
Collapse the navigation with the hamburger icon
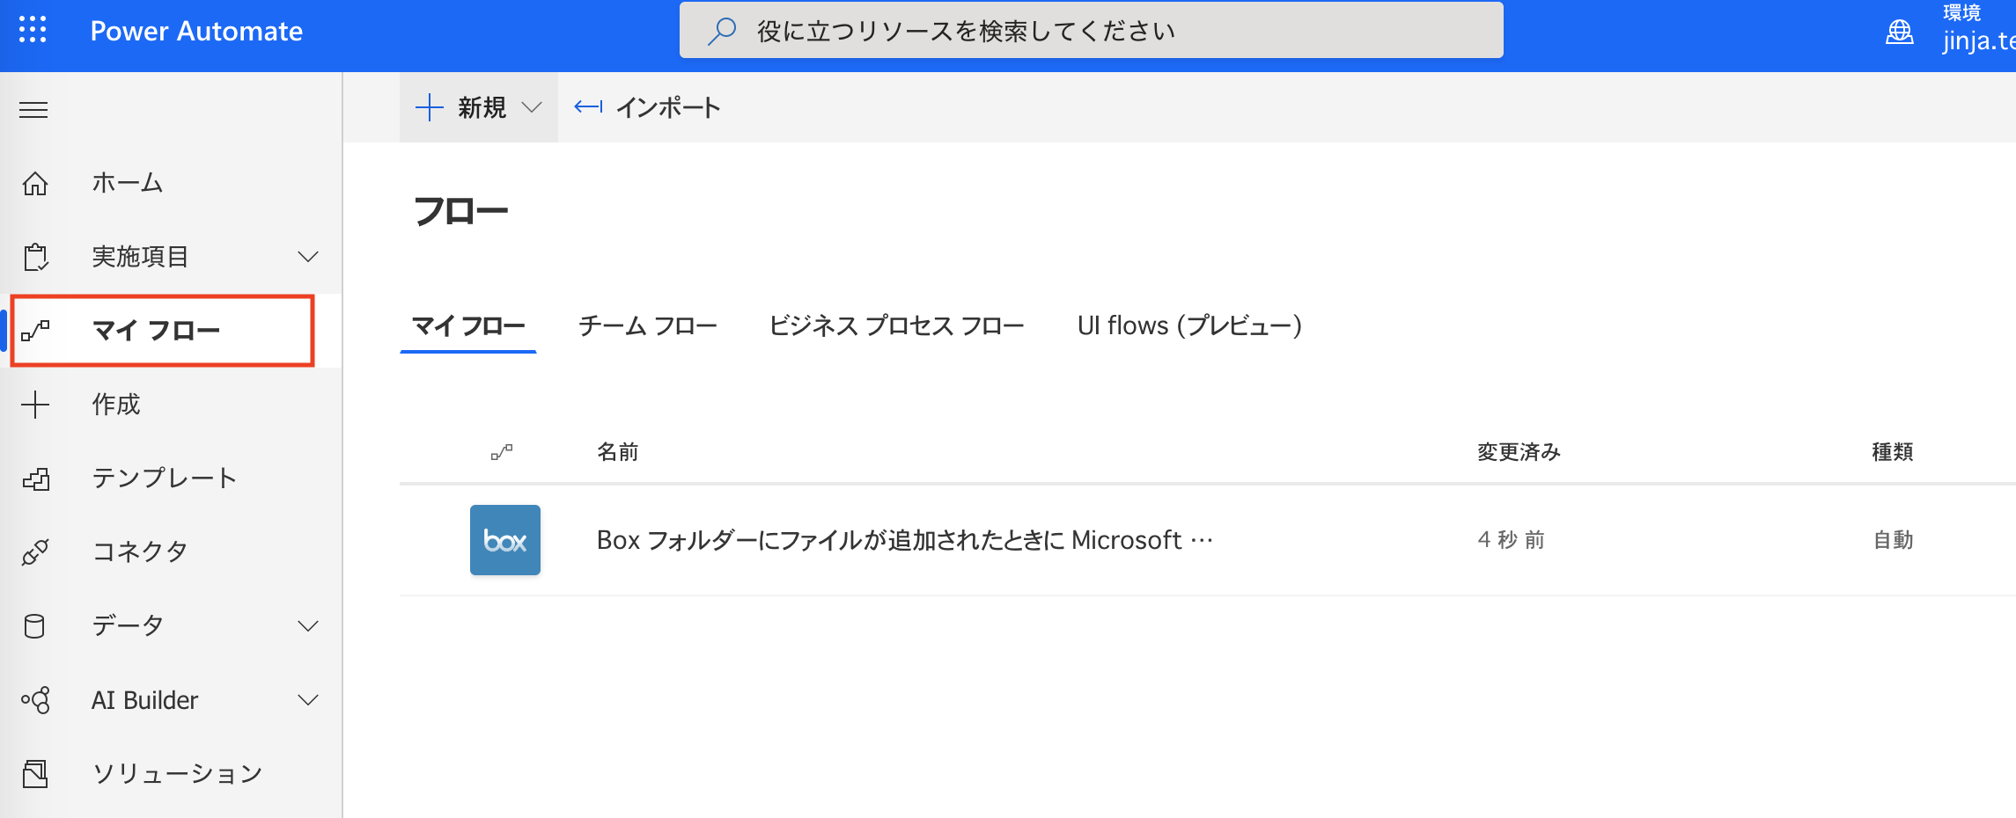pyautogui.click(x=33, y=108)
